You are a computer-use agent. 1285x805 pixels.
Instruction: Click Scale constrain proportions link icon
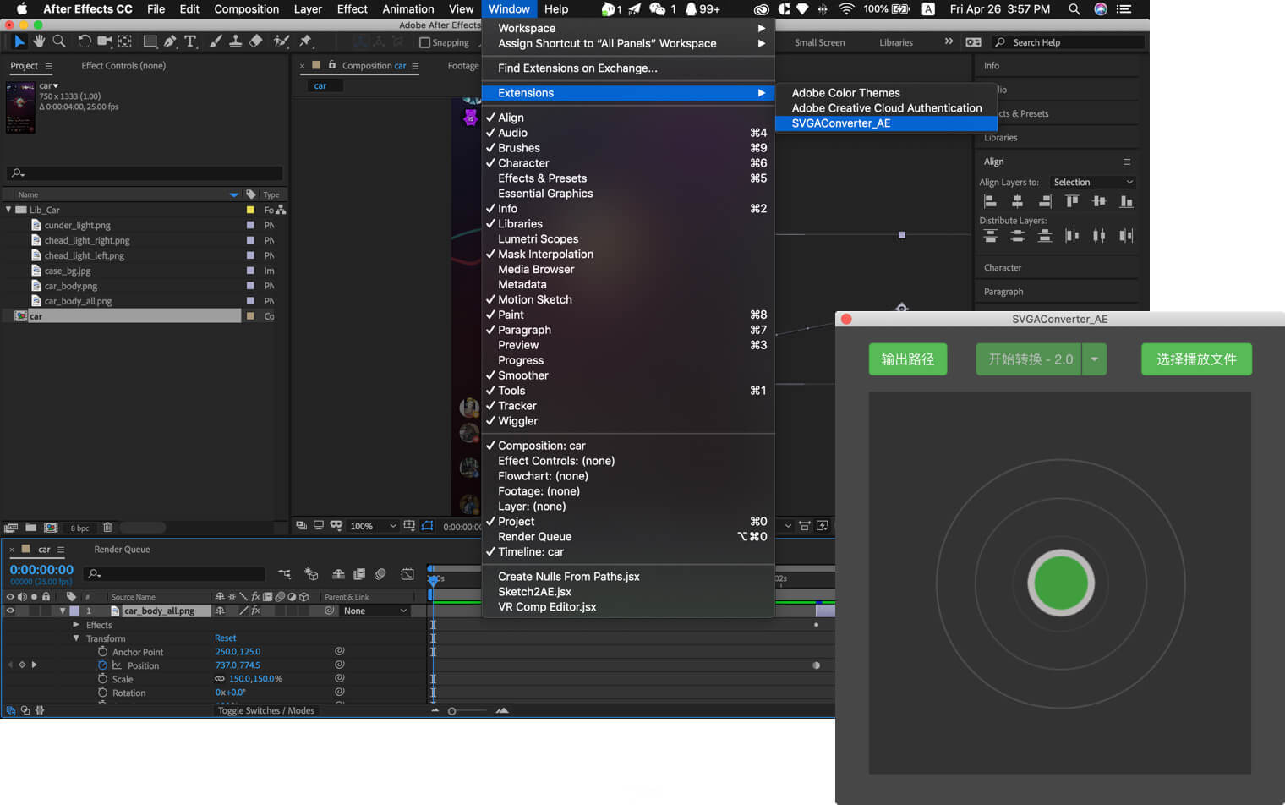pos(220,679)
